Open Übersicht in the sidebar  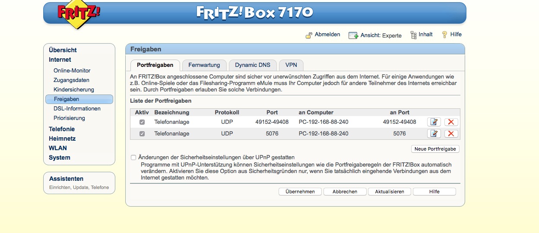63,50
